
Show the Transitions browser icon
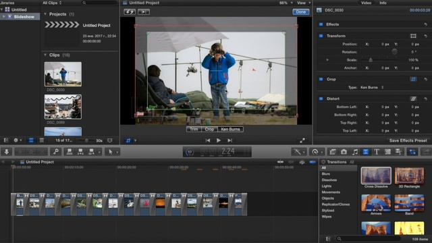click(x=366, y=152)
